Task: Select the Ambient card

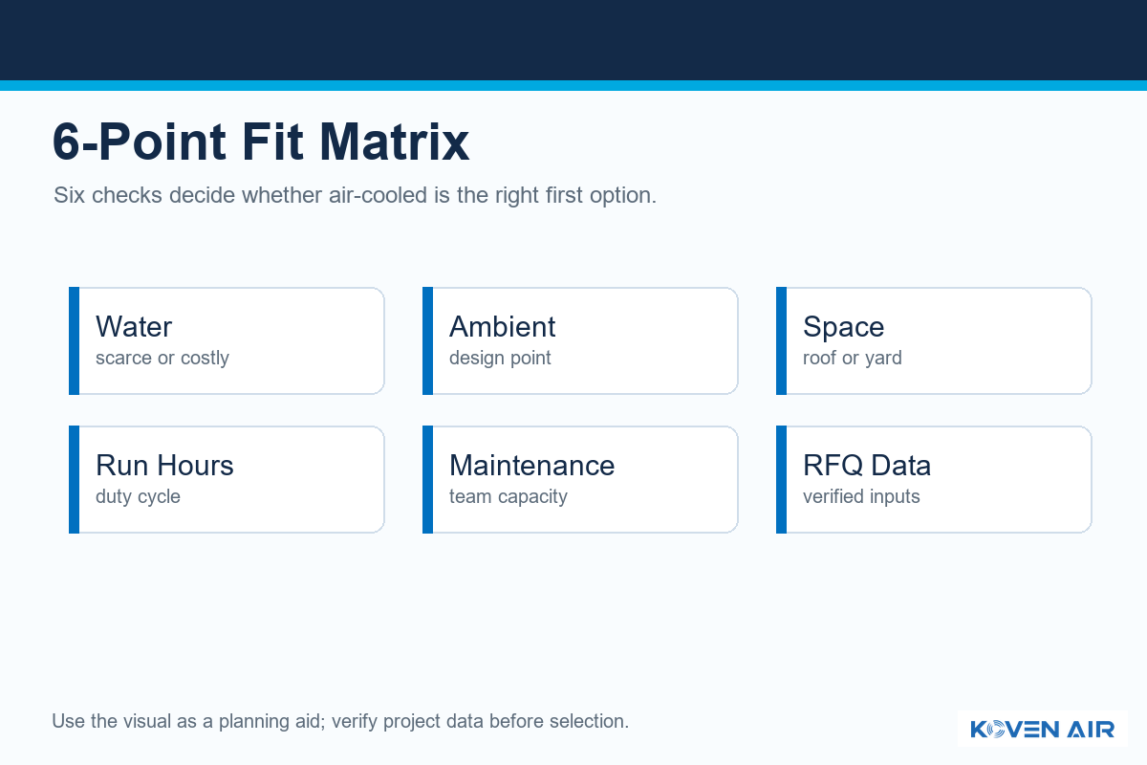Action: click(580, 340)
